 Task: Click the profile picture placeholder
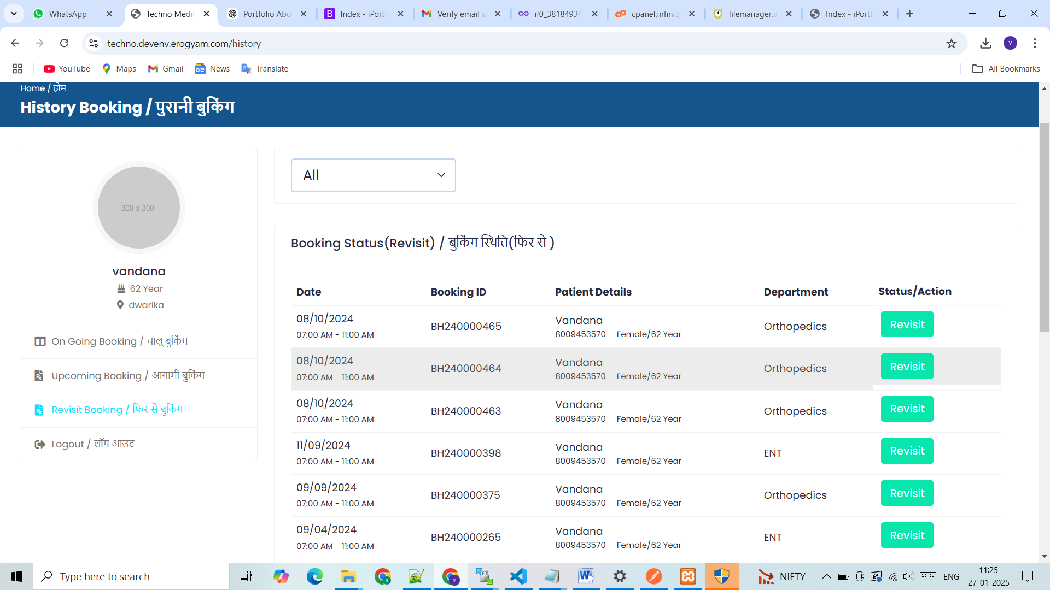click(139, 208)
